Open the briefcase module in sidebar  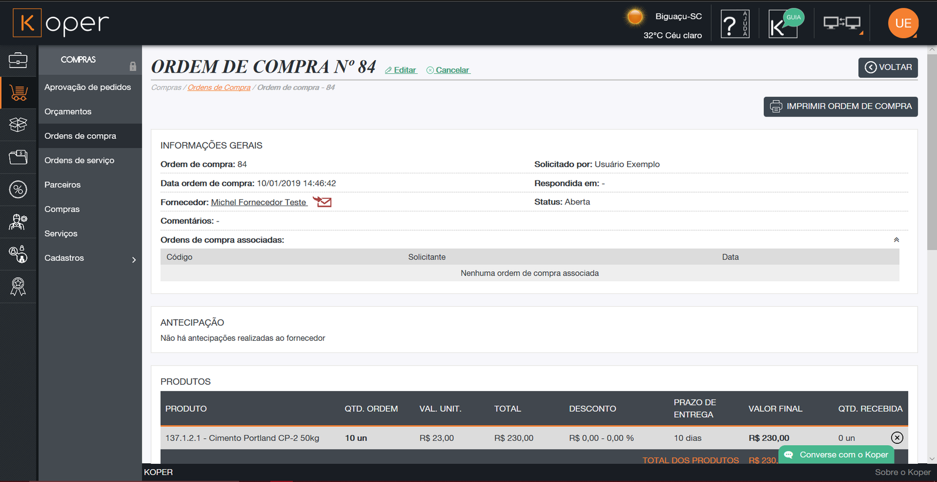coord(18,60)
